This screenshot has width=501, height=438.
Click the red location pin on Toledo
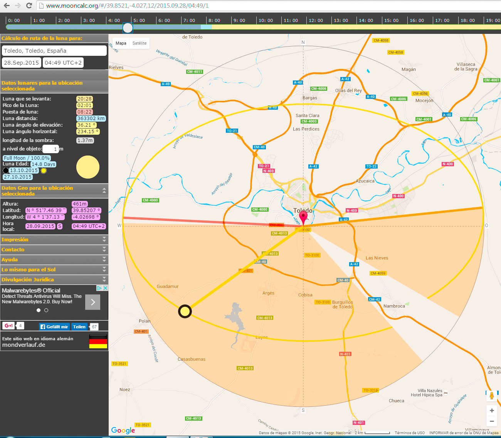(x=303, y=217)
